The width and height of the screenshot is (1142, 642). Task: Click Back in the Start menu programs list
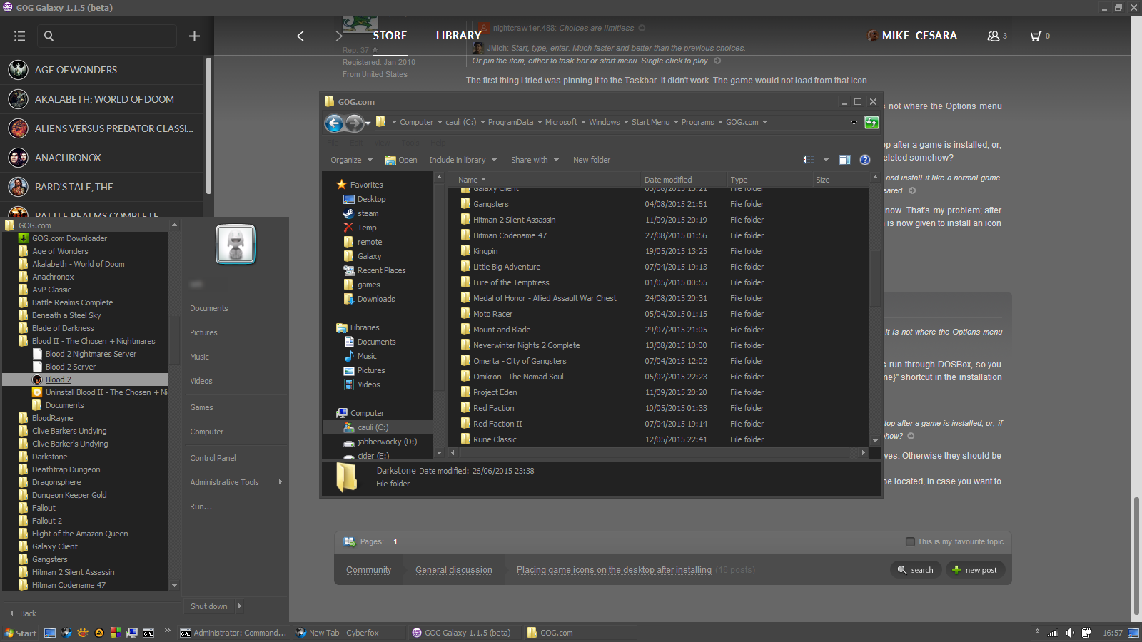pos(22,613)
